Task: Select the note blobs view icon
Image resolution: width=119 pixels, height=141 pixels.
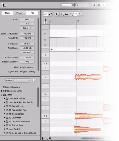Action: (46, 14)
